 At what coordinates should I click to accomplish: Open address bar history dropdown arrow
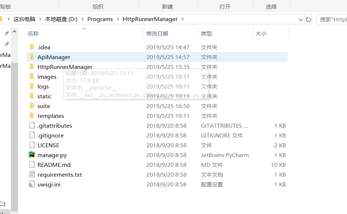300,20
